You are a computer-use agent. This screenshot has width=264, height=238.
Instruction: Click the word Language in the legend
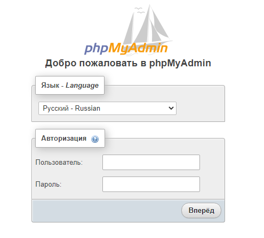pos(82,86)
